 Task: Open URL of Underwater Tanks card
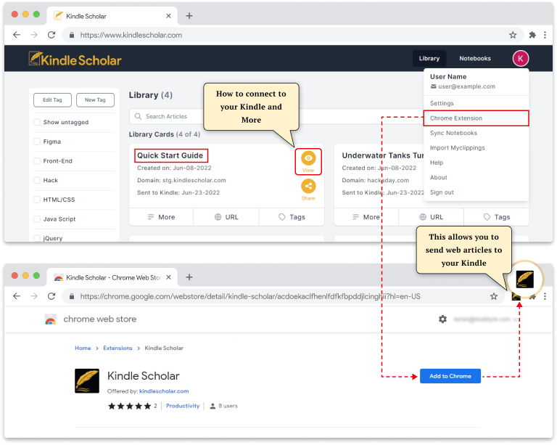click(x=432, y=217)
